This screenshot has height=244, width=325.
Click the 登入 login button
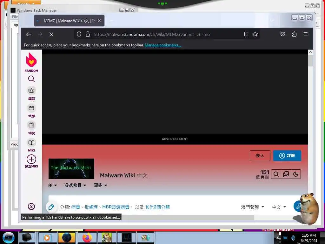pyautogui.click(x=260, y=156)
